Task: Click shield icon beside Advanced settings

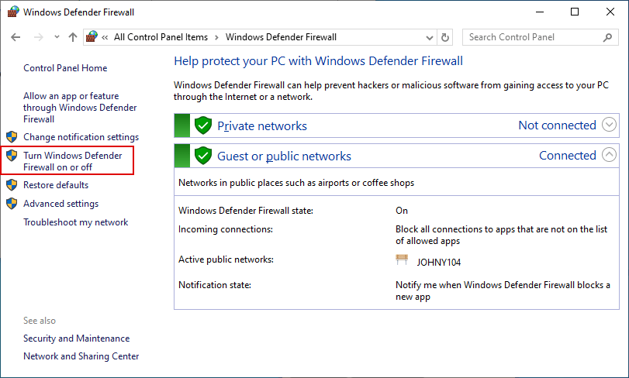Action: click(x=12, y=204)
